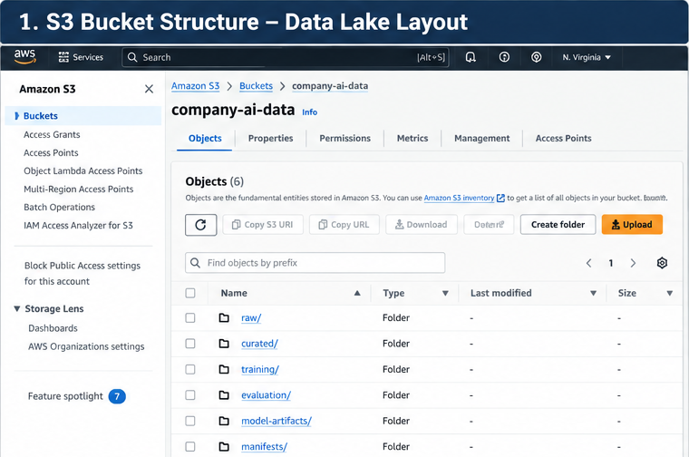This screenshot has height=457, width=689.
Task: Check the raw/ folder checkbox
Action: [190, 317]
